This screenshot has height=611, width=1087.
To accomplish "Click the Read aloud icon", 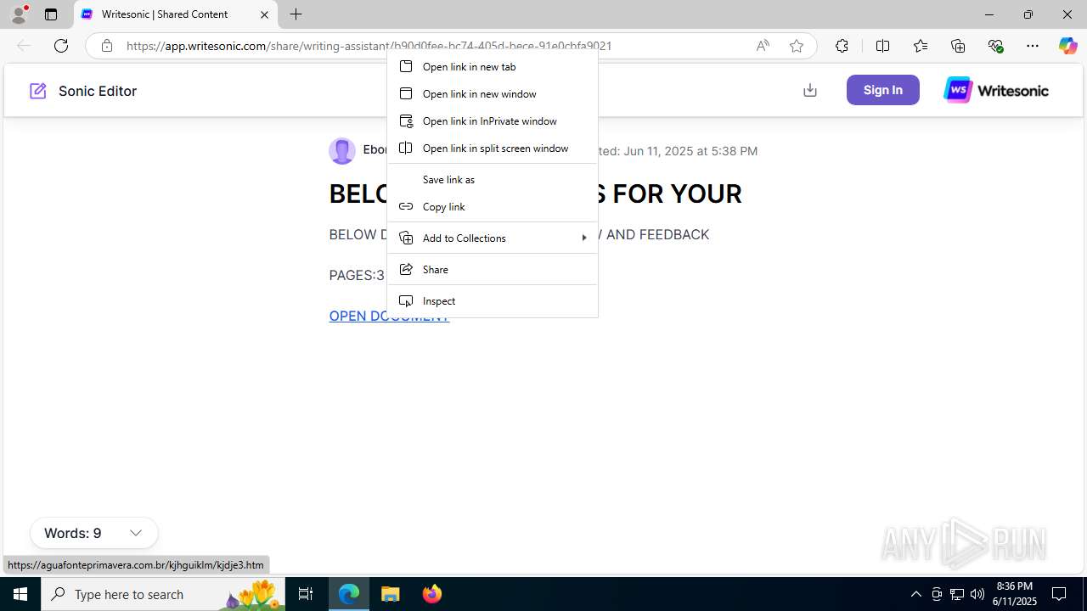I will (x=763, y=46).
